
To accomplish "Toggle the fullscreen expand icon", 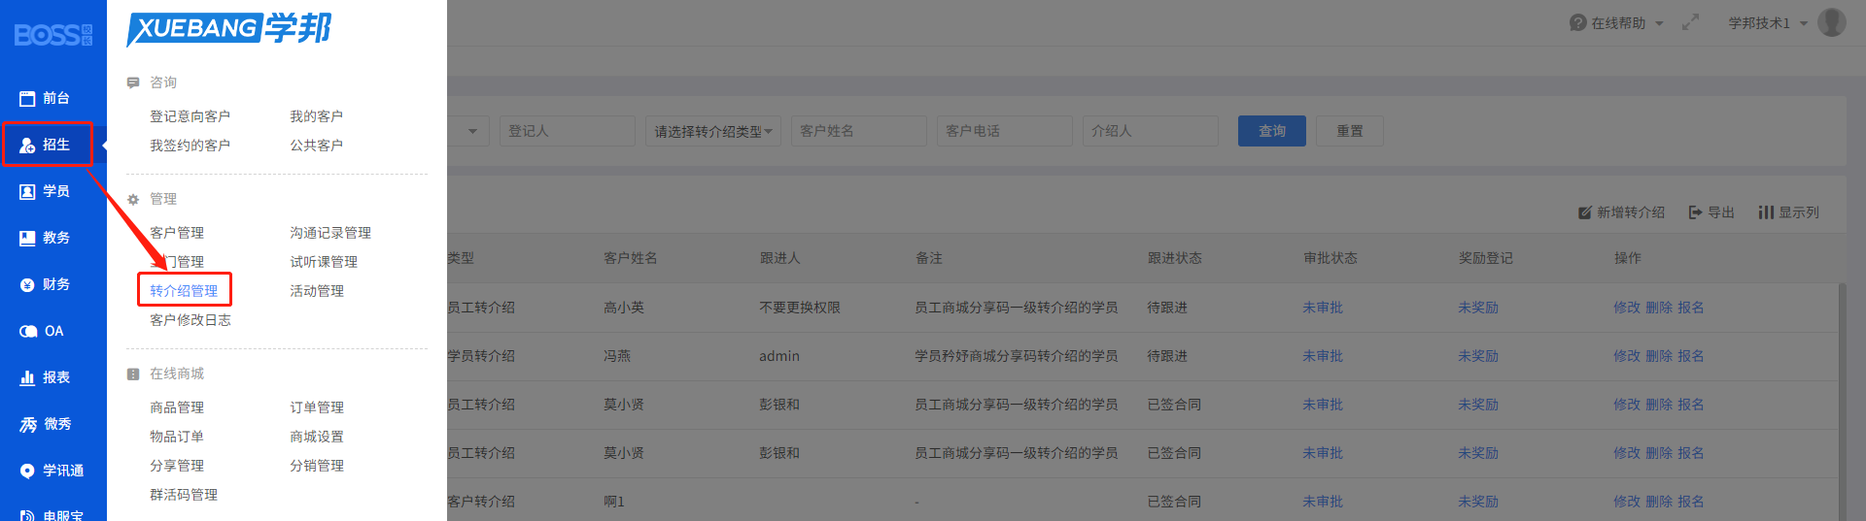I will point(1690,22).
